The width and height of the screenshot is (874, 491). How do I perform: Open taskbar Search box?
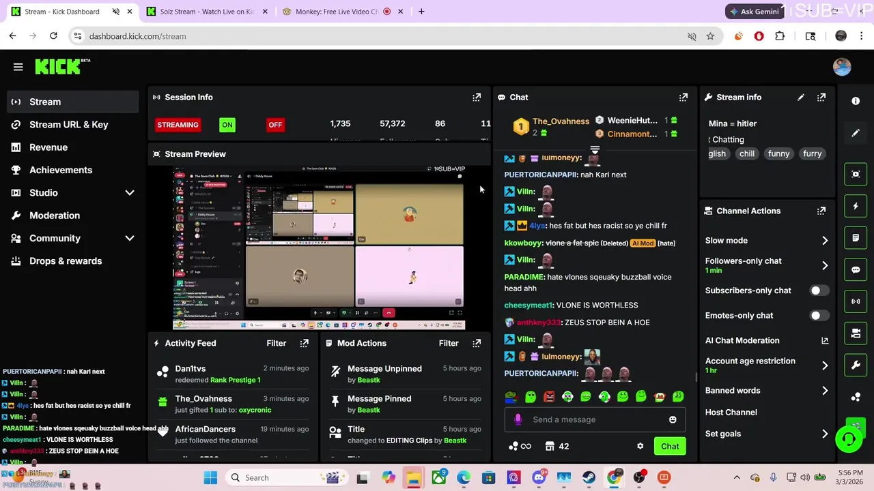tap(285, 477)
